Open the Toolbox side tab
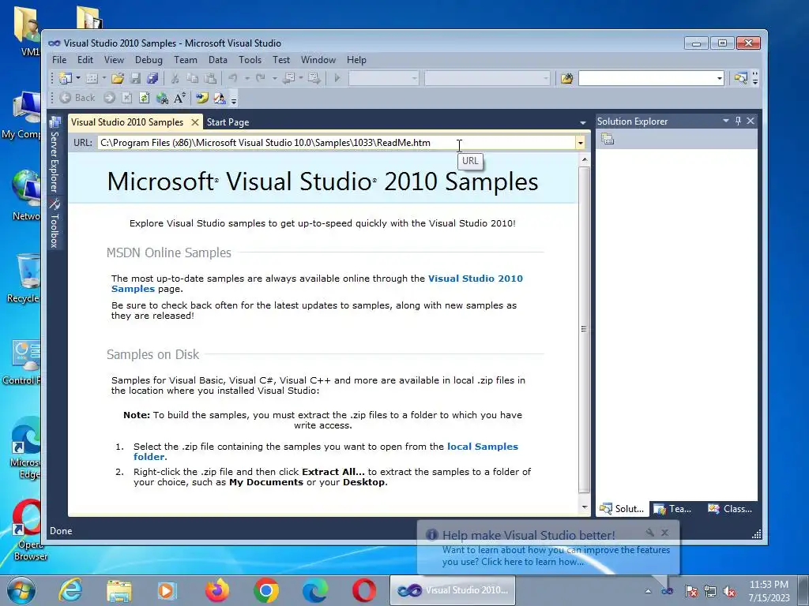This screenshot has width=809, height=606. pyautogui.click(x=55, y=223)
